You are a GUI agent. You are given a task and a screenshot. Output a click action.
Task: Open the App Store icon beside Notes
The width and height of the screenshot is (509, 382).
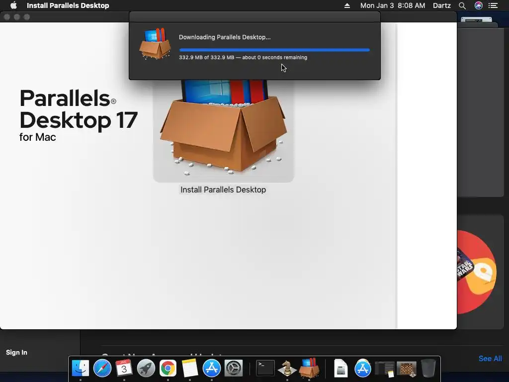tap(212, 369)
